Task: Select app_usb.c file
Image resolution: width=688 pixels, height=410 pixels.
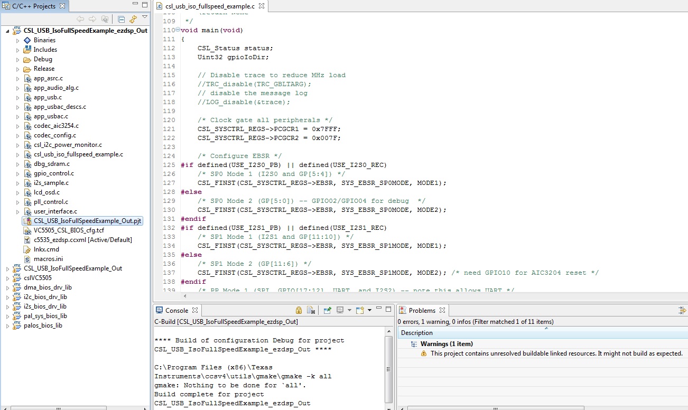Action: coord(48,97)
